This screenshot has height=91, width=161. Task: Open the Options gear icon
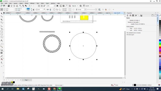tap(80, 6)
